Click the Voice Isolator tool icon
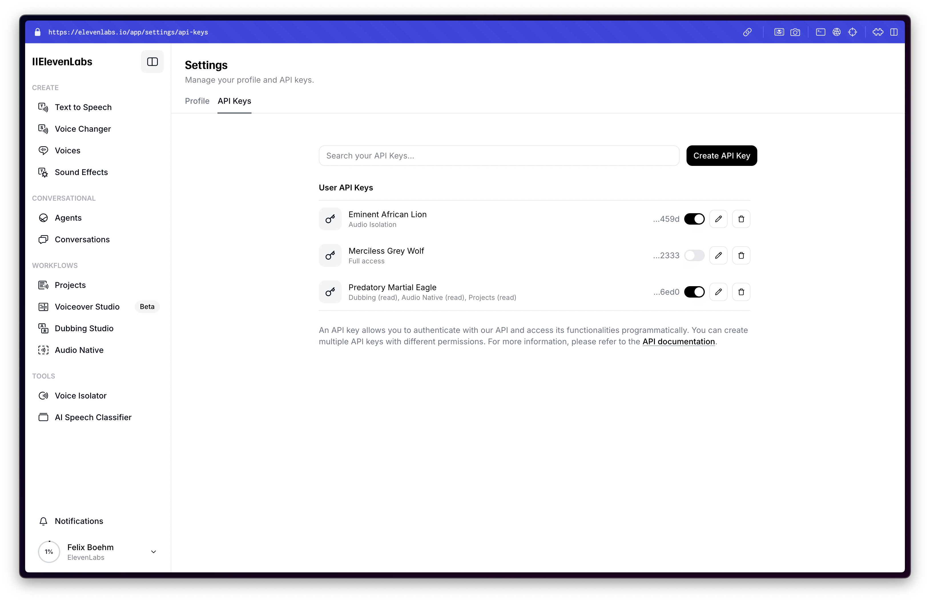The width and height of the screenshot is (930, 602). coord(43,395)
